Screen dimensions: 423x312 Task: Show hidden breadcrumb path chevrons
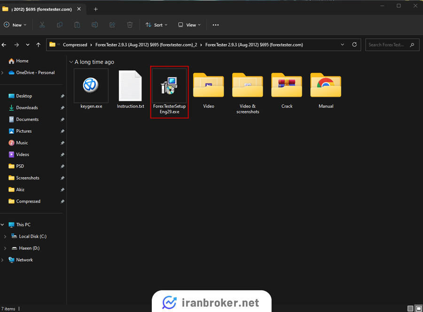pos(59,45)
